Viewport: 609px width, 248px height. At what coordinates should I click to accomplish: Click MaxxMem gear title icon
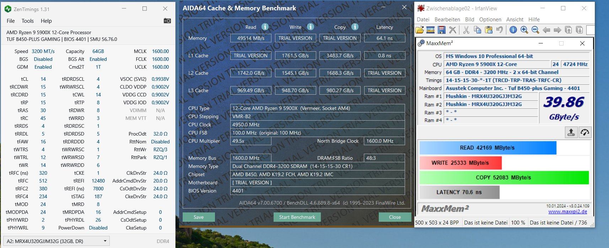pyautogui.click(x=421, y=43)
